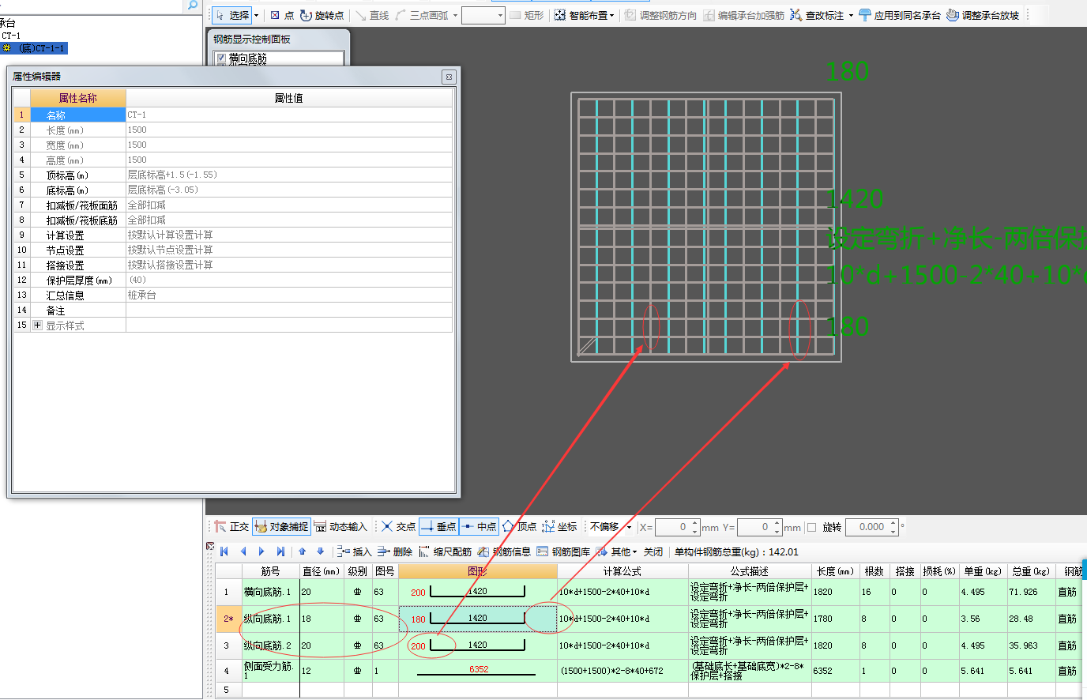The width and height of the screenshot is (1087, 700).
Task: Click 插入 to insert rebar row
Action: click(353, 551)
